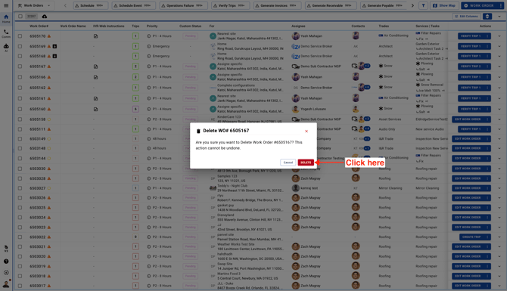
Task: Open kebab on VERIFY TRIP button for 6505166
Action: coord(487,77)
